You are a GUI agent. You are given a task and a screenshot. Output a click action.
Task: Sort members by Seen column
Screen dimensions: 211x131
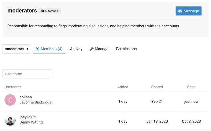click(x=191, y=87)
